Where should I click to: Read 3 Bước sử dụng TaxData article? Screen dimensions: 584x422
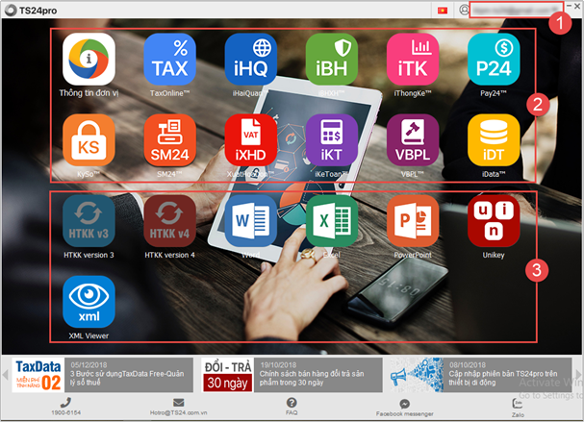[129, 375]
